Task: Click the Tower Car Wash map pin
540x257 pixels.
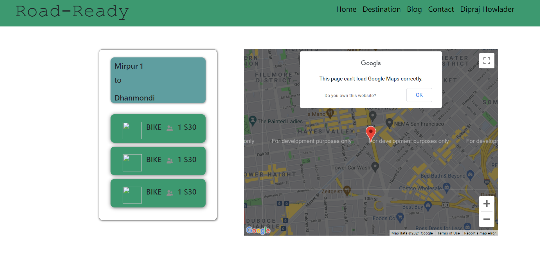Action: pos(375,167)
